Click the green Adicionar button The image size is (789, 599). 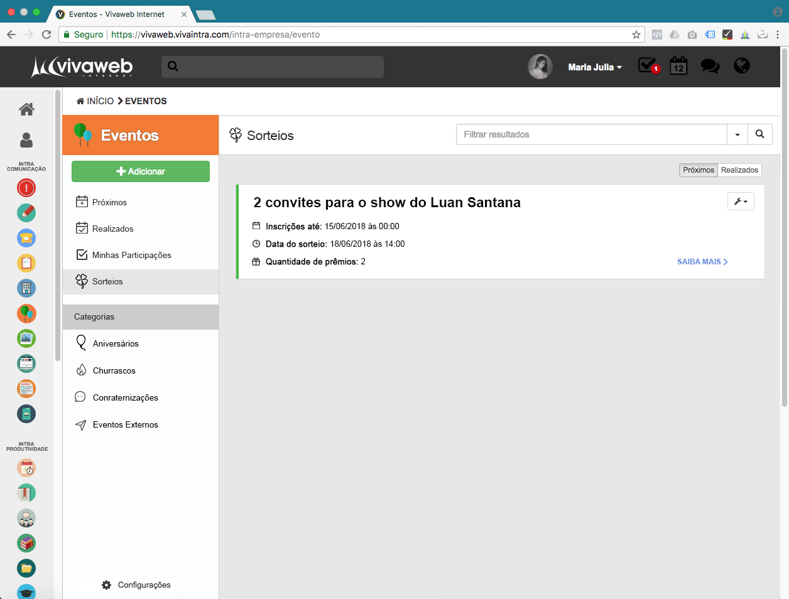[x=141, y=171]
